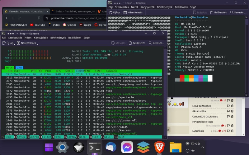Screen dimensions: 249x155
Task: Switch to htop I/O tab
Action: 19,68
